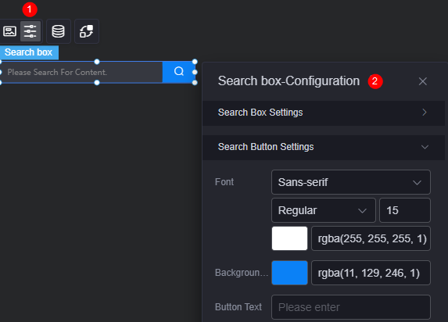This screenshot has width=448, height=322.
Task: Click the Button Text input field
Action: (350, 307)
